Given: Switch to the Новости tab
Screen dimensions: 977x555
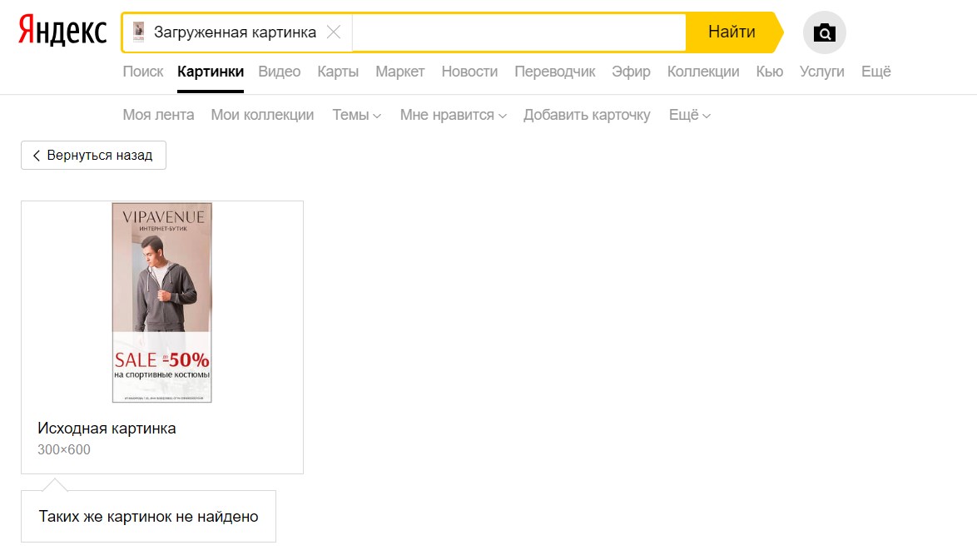Looking at the screenshot, I should [x=470, y=72].
